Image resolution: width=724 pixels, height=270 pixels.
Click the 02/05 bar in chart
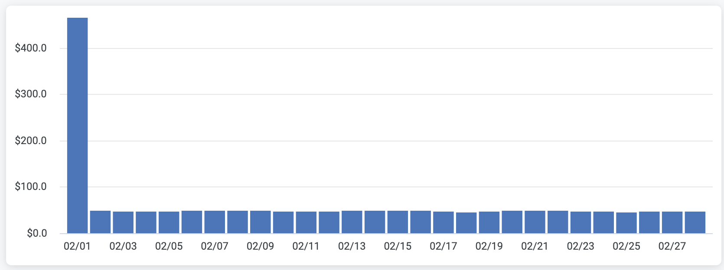coord(169,222)
